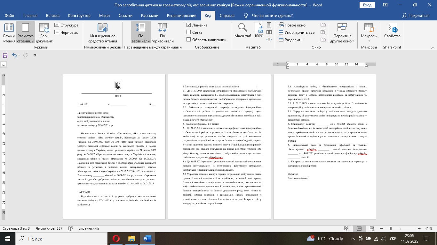This screenshot has width=437, height=245.
Task: Click Страница 3 из 3 indicator
Action: pyautogui.click(x=16, y=229)
